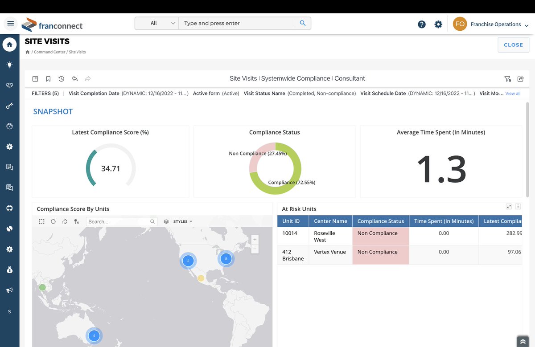Click the map cluster marker labeled 2

(188, 261)
